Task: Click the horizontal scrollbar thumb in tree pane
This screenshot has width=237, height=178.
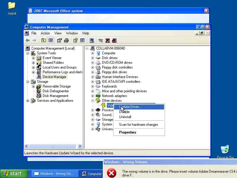Action: (52, 146)
